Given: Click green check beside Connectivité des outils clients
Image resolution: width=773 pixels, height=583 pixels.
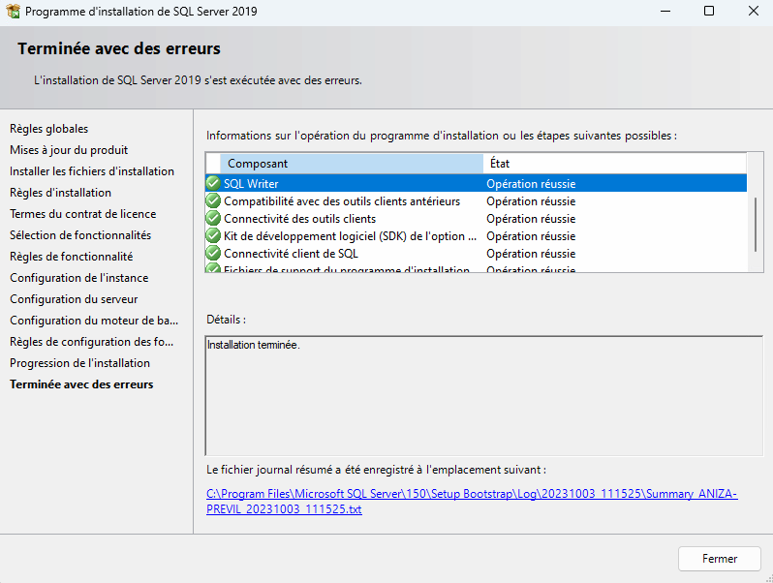Looking at the screenshot, I should coord(213,218).
